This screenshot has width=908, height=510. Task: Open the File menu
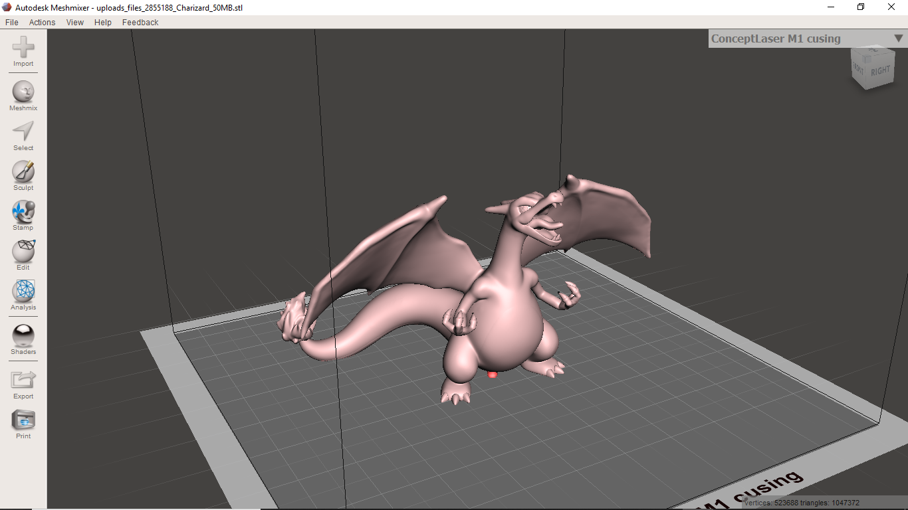coord(11,22)
